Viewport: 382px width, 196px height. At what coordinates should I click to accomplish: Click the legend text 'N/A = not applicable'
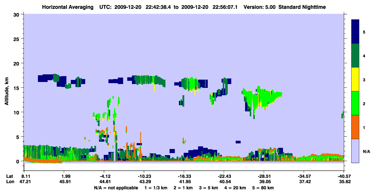[116, 188]
